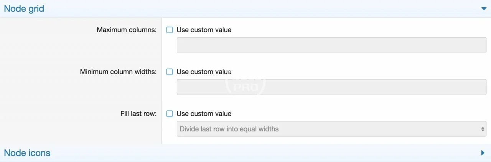
Task: Select the 'Fill last row:' field label
Action: tap(138, 114)
